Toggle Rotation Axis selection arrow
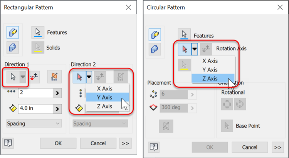The width and height of the screenshot is (289, 158). [184, 49]
